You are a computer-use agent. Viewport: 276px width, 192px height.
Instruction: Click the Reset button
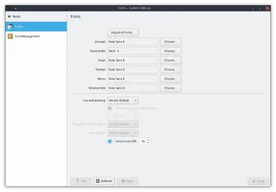[x=127, y=181]
